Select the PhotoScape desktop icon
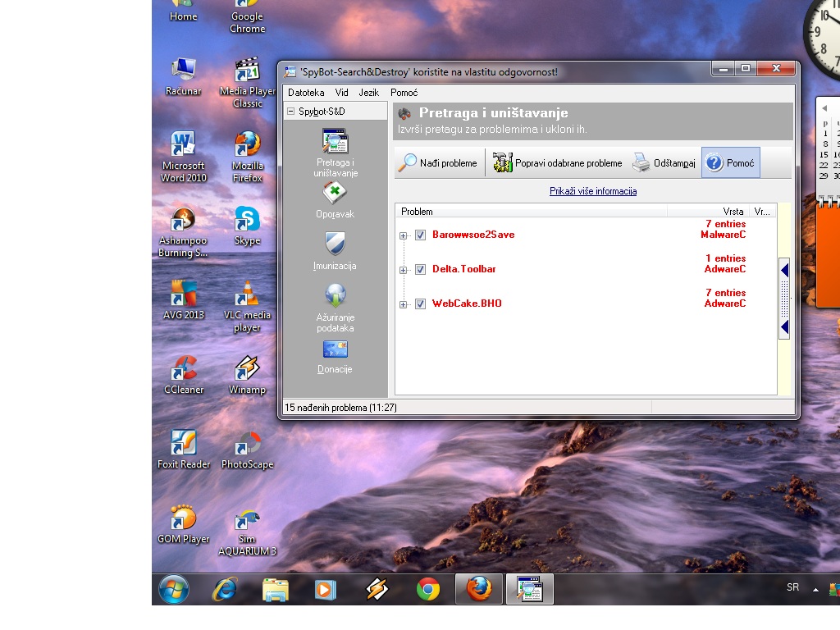840x630 pixels. (247, 450)
